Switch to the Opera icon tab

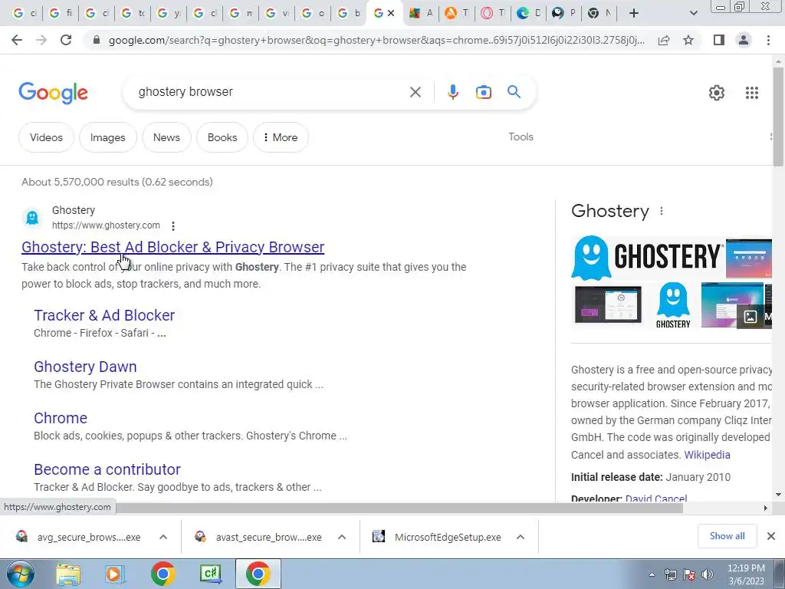[493, 13]
